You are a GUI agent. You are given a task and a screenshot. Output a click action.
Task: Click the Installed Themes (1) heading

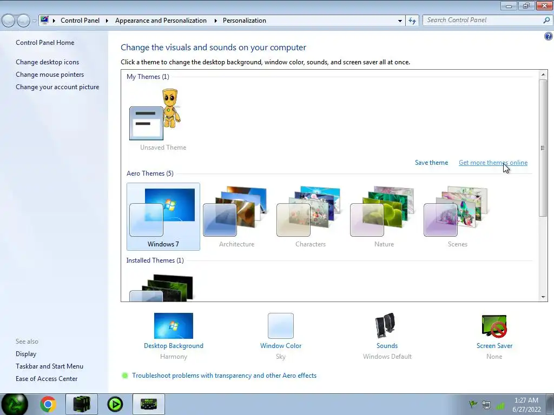[155, 260]
